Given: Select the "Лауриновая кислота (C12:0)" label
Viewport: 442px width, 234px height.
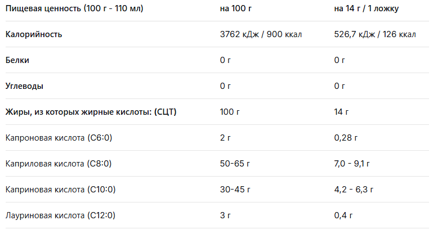Looking at the screenshot, I should point(60,215).
